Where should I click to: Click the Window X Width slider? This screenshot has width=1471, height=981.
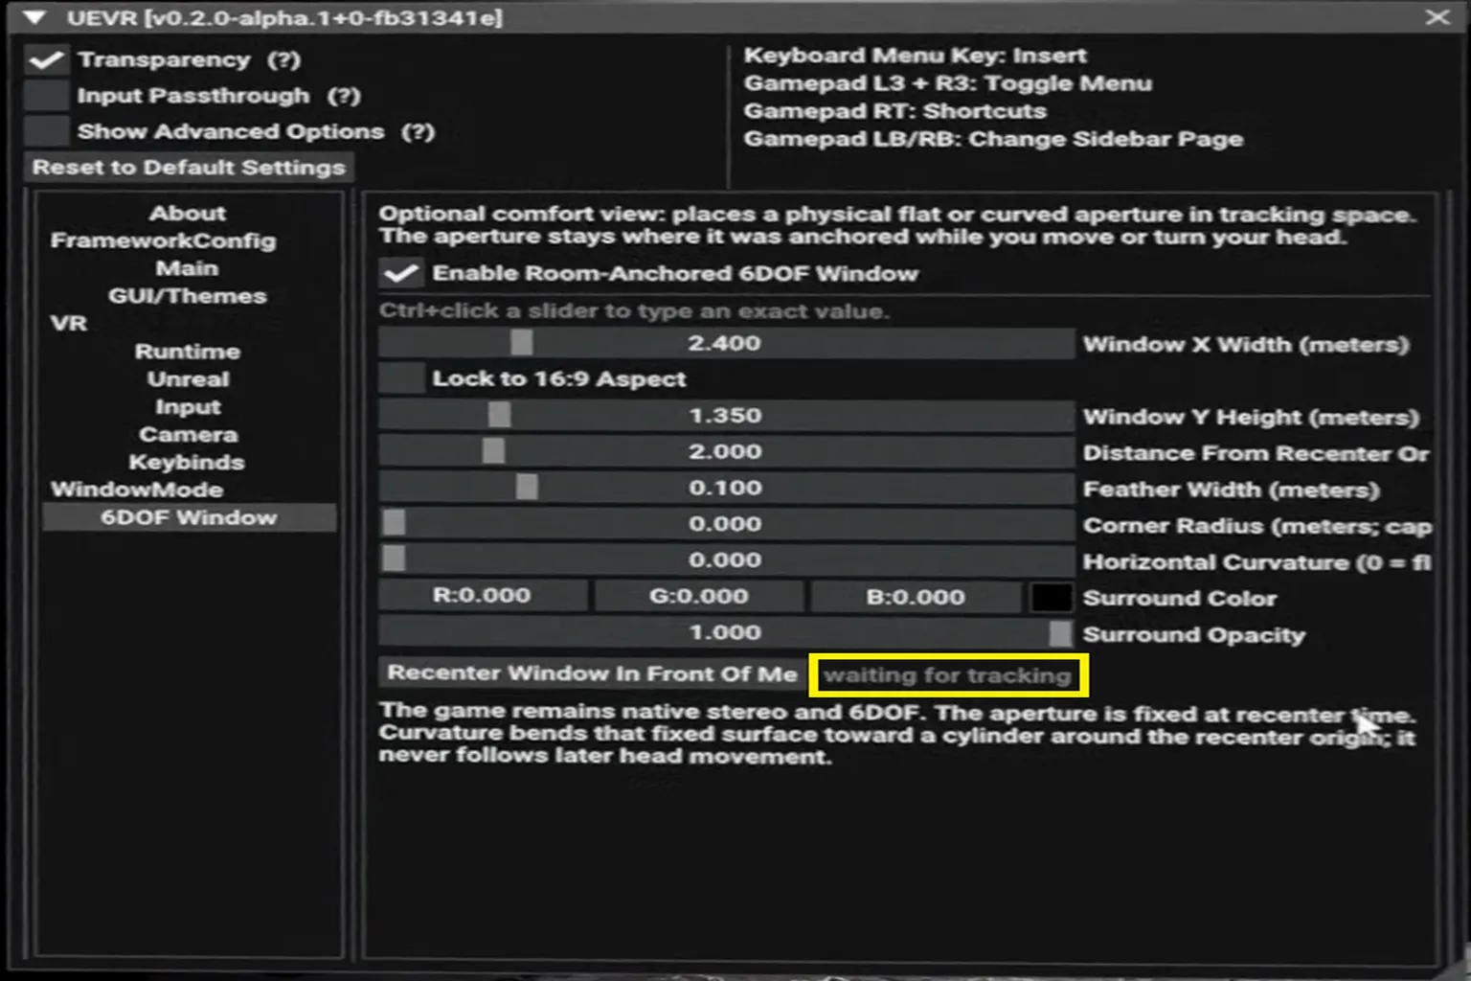coord(726,343)
